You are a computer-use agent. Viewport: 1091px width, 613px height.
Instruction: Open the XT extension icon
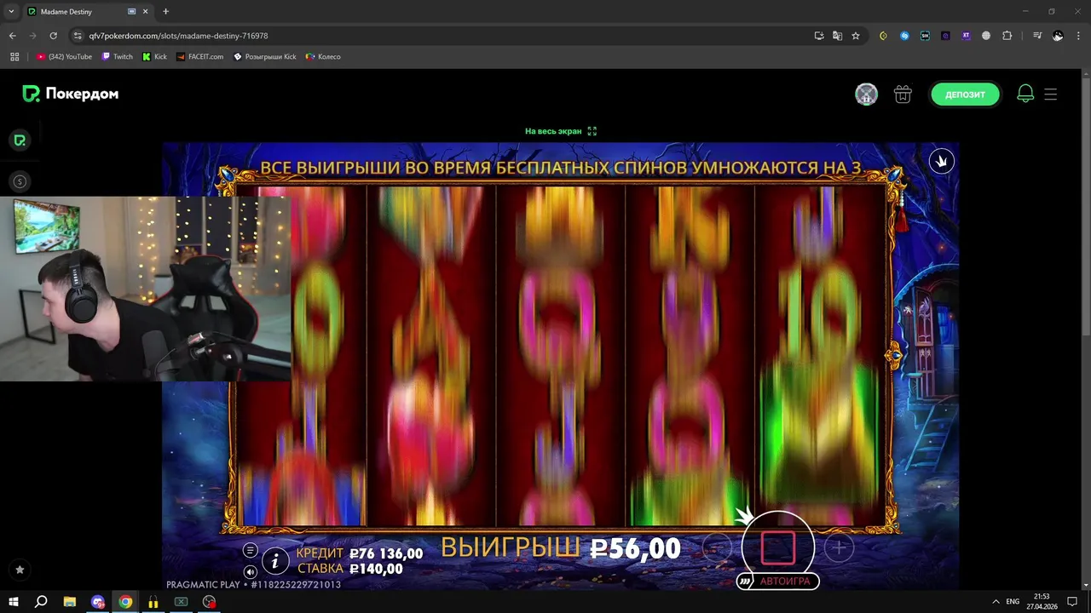[966, 36]
